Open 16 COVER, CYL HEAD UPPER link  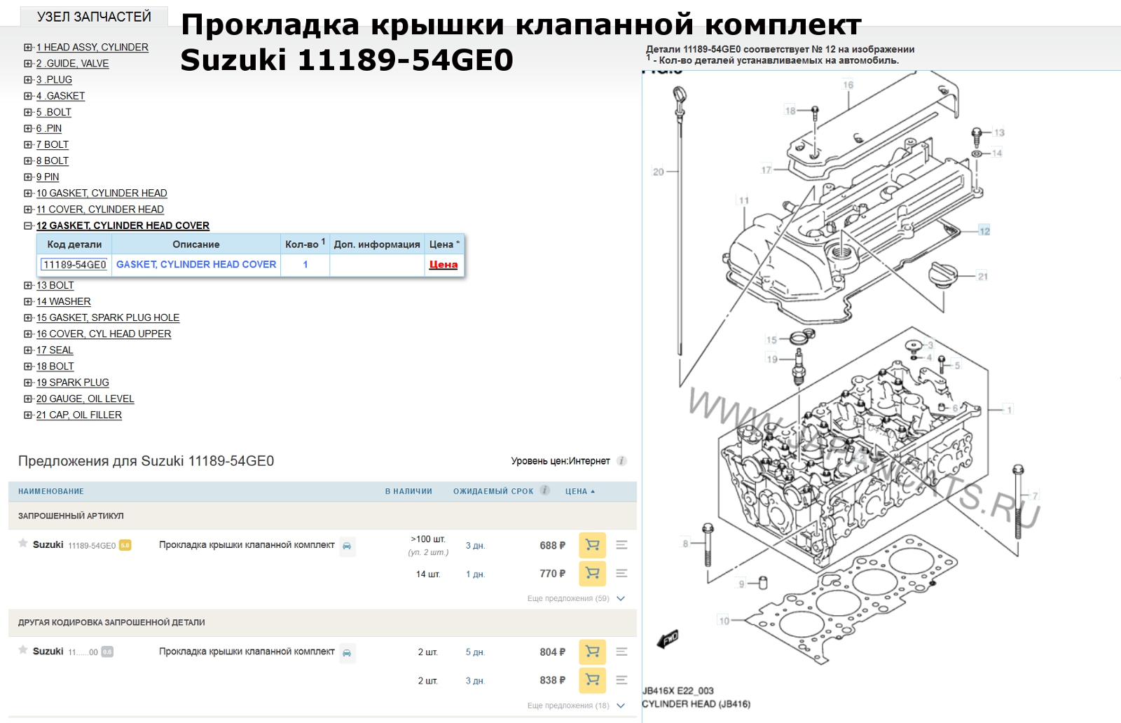coord(104,333)
